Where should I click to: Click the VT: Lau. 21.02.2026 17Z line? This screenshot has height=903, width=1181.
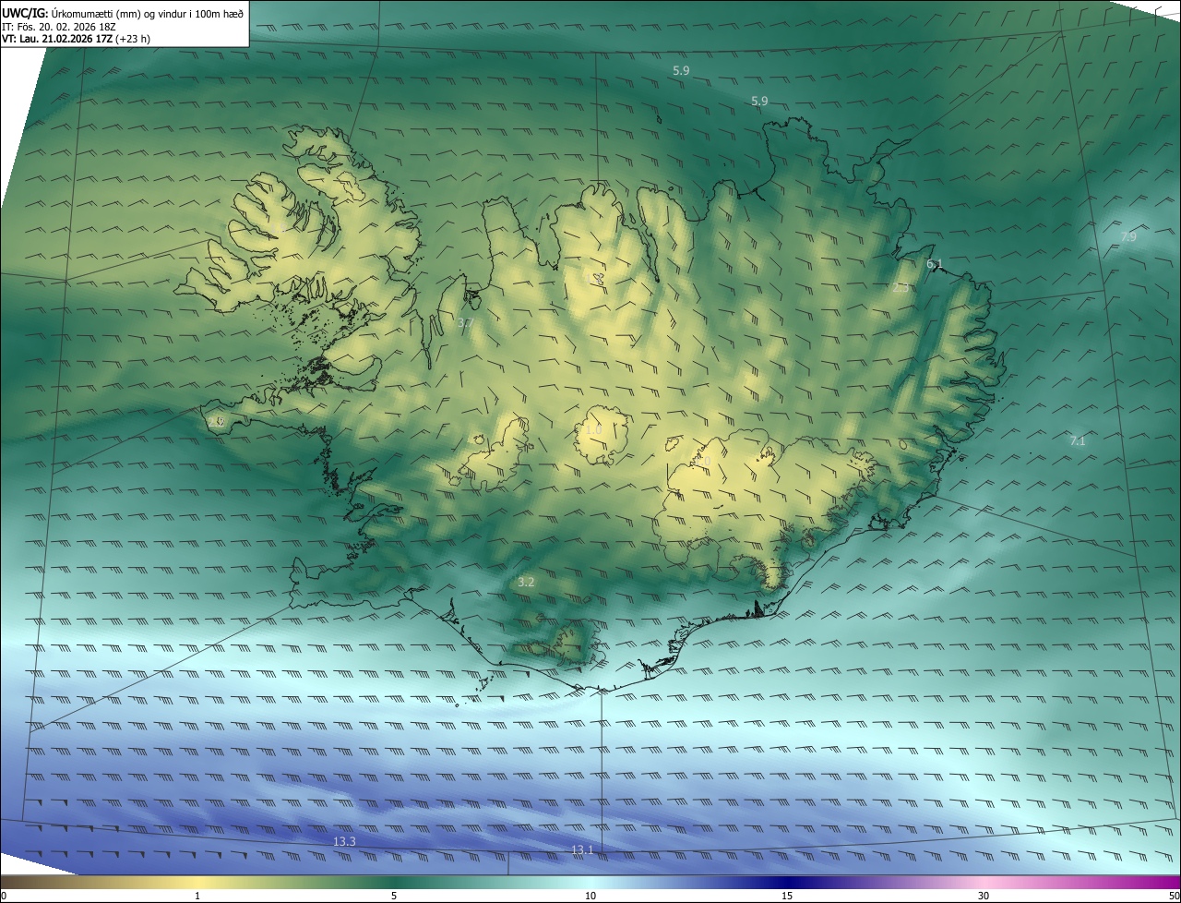77,40
